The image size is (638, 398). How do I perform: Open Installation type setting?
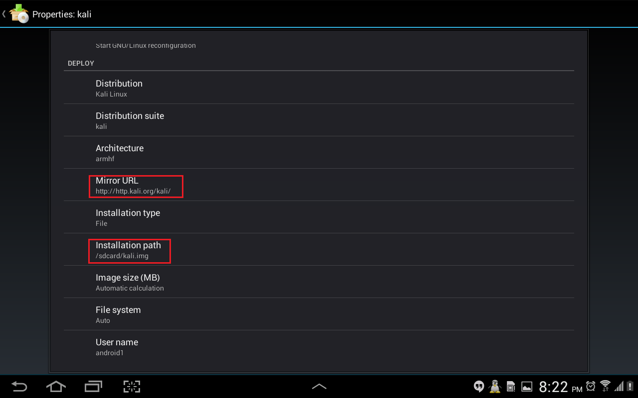[x=319, y=217]
